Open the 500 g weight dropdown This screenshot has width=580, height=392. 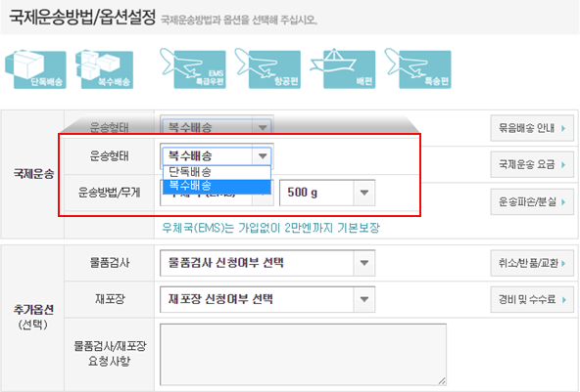click(327, 193)
